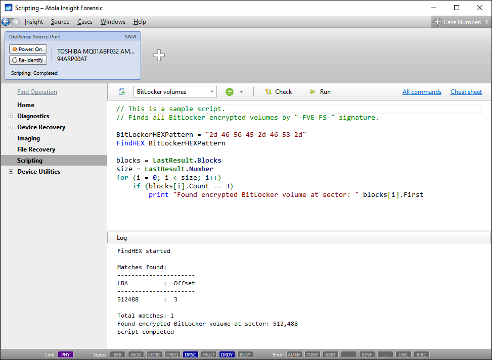
Task: Open the All commands link
Action: pyautogui.click(x=422, y=92)
